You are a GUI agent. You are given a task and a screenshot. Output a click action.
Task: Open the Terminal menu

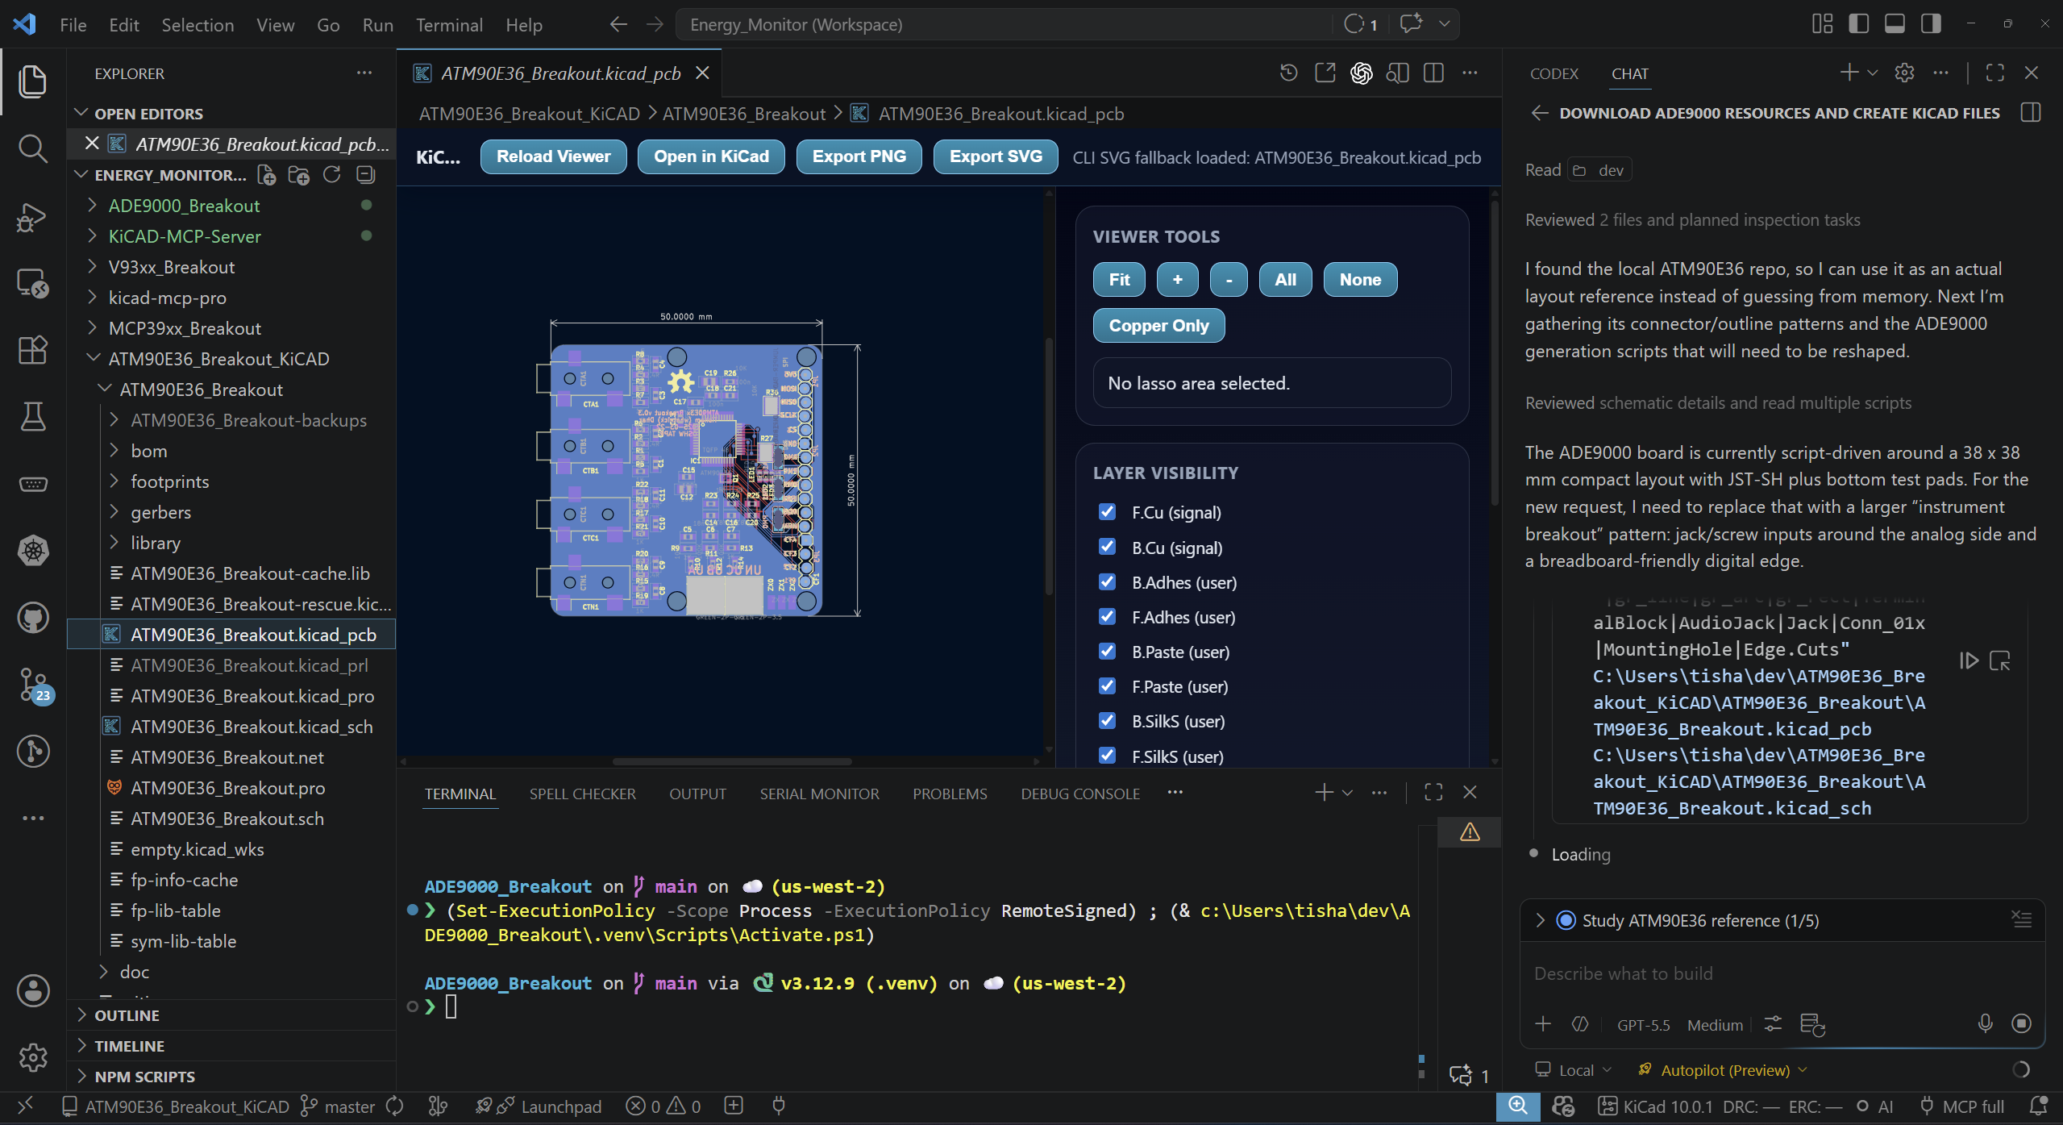[x=449, y=25]
